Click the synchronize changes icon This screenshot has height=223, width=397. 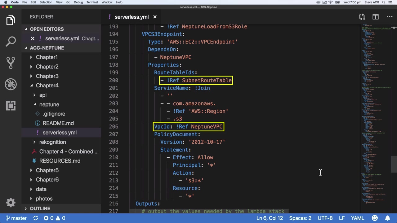point(36,218)
